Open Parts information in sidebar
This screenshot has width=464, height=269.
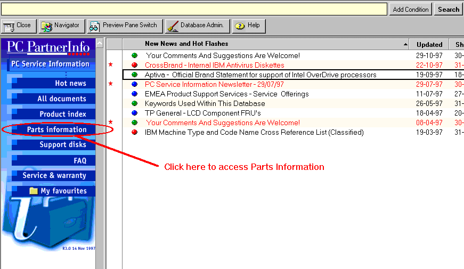[x=56, y=129]
